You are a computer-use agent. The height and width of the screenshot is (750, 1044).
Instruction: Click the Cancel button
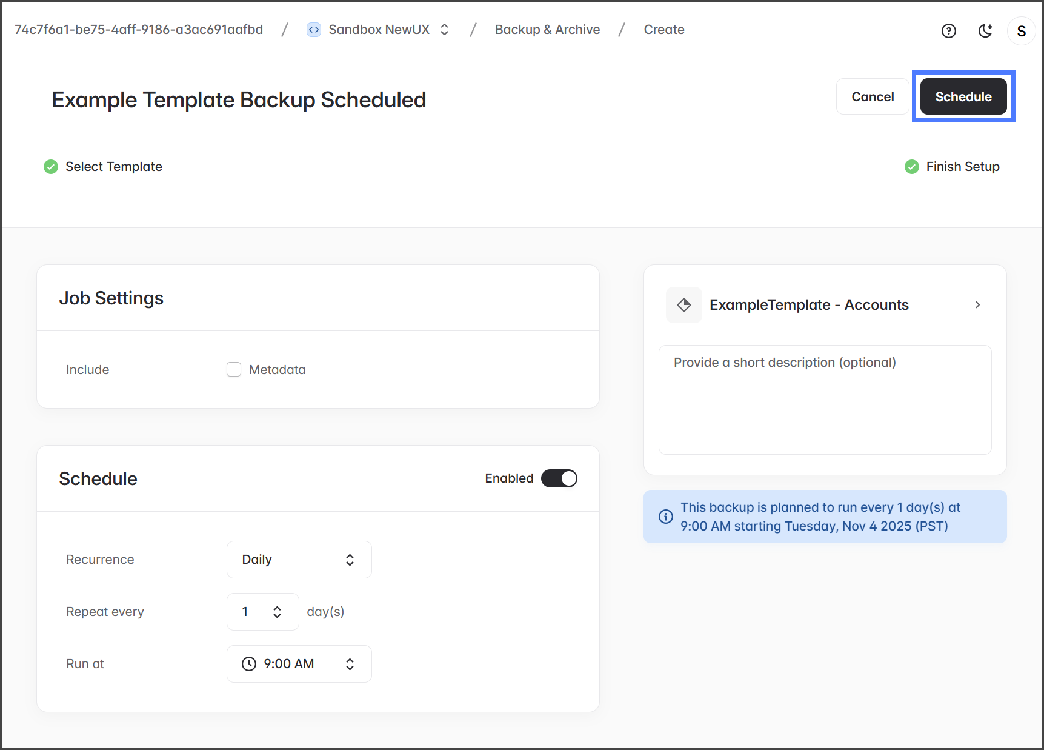click(872, 97)
